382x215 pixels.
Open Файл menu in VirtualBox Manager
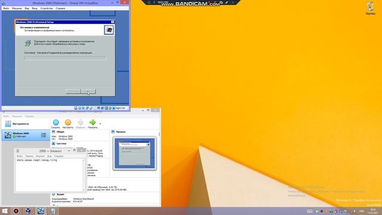(6, 116)
